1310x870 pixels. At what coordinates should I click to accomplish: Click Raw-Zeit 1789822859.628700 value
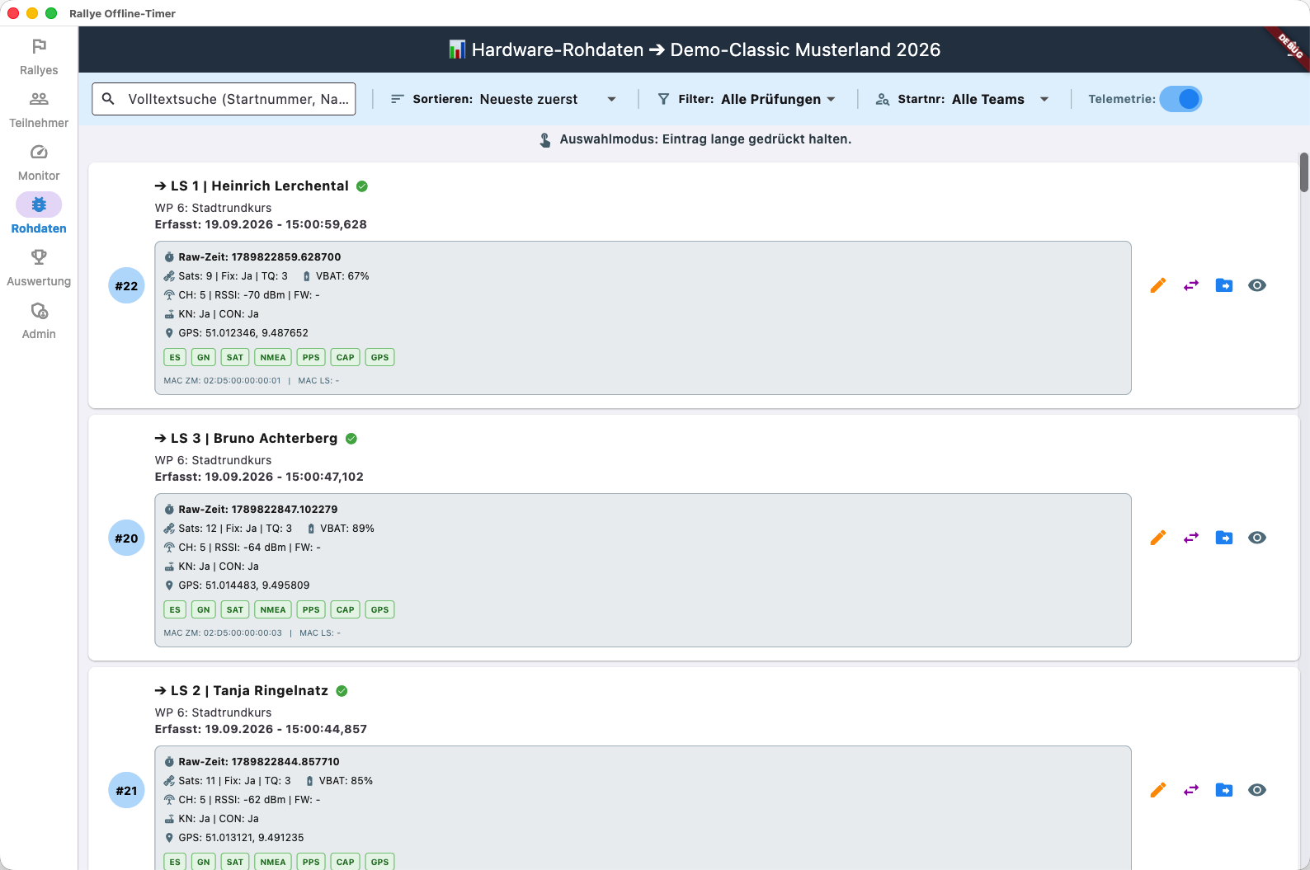[260, 257]
